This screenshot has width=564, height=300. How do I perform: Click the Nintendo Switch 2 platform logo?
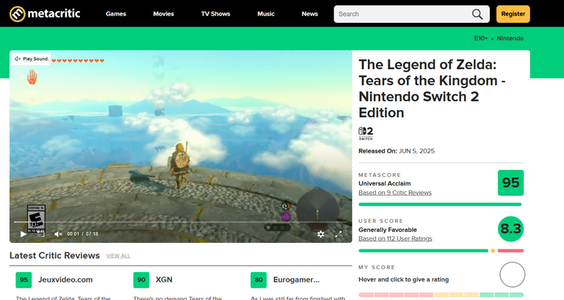(x=366, y=133)
